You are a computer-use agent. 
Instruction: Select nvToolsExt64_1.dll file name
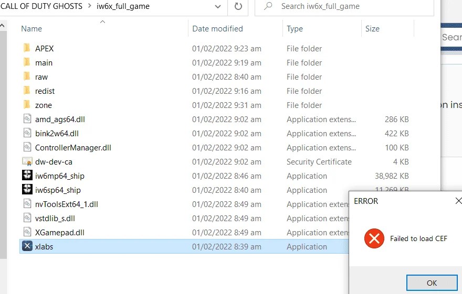point(66,204)
